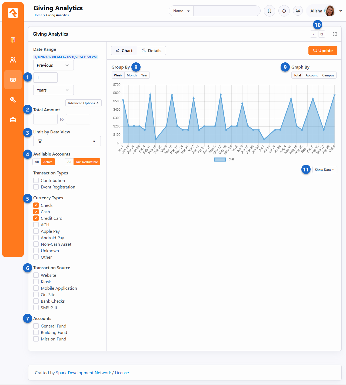Screen dimensions: 346x385
Task: Enable the Contribution transaction type
Action: [36, 180]
